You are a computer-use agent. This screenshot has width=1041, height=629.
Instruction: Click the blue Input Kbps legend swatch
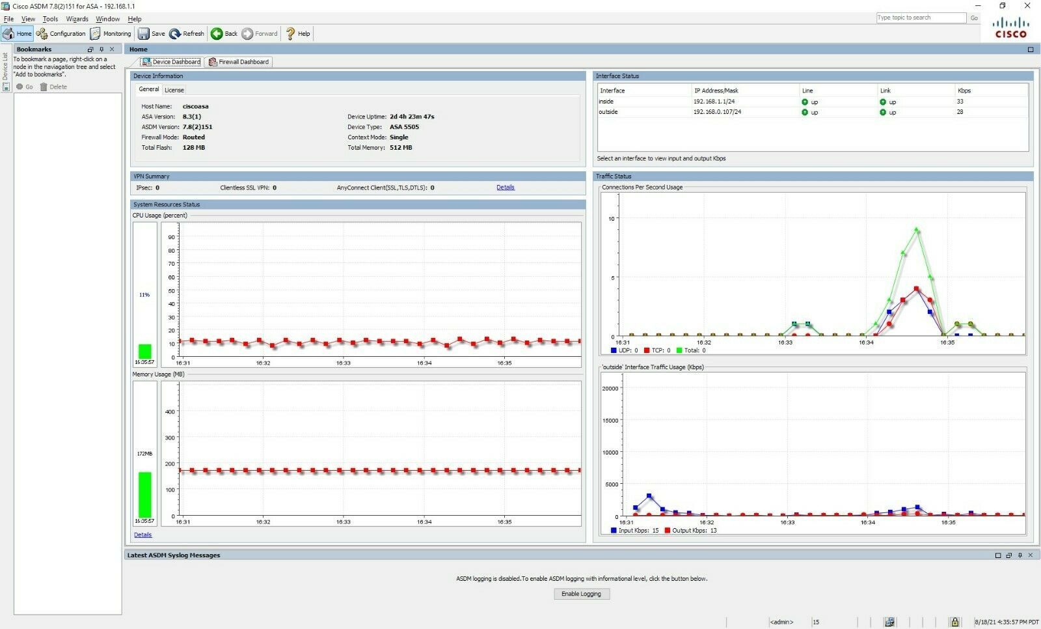tap(614, 531)
